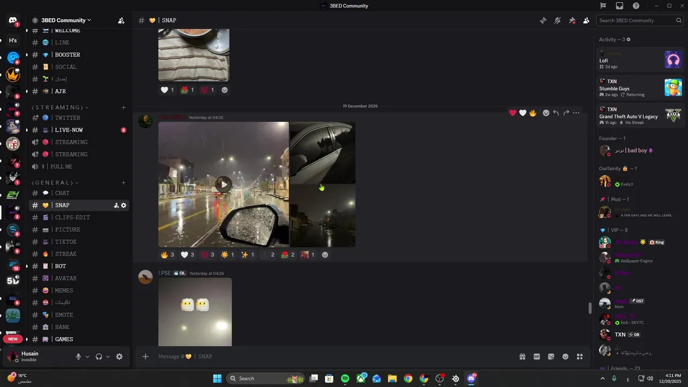The width and height of the screenshot is (688, 387).
Task: Toggle rose reaction with count 2
Action: [288, 255]
